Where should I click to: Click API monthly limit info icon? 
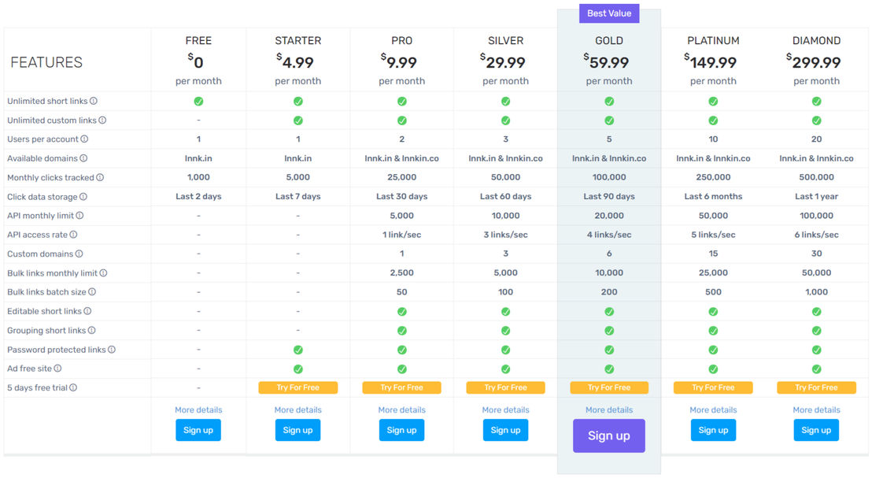click(79, 215)
